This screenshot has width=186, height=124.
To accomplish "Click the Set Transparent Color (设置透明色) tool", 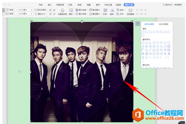I will [62, 12].
